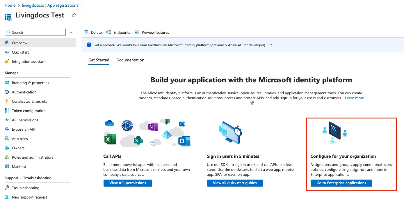Focus the sidebar Search field
404x202 pixels.
click(35, 32)
